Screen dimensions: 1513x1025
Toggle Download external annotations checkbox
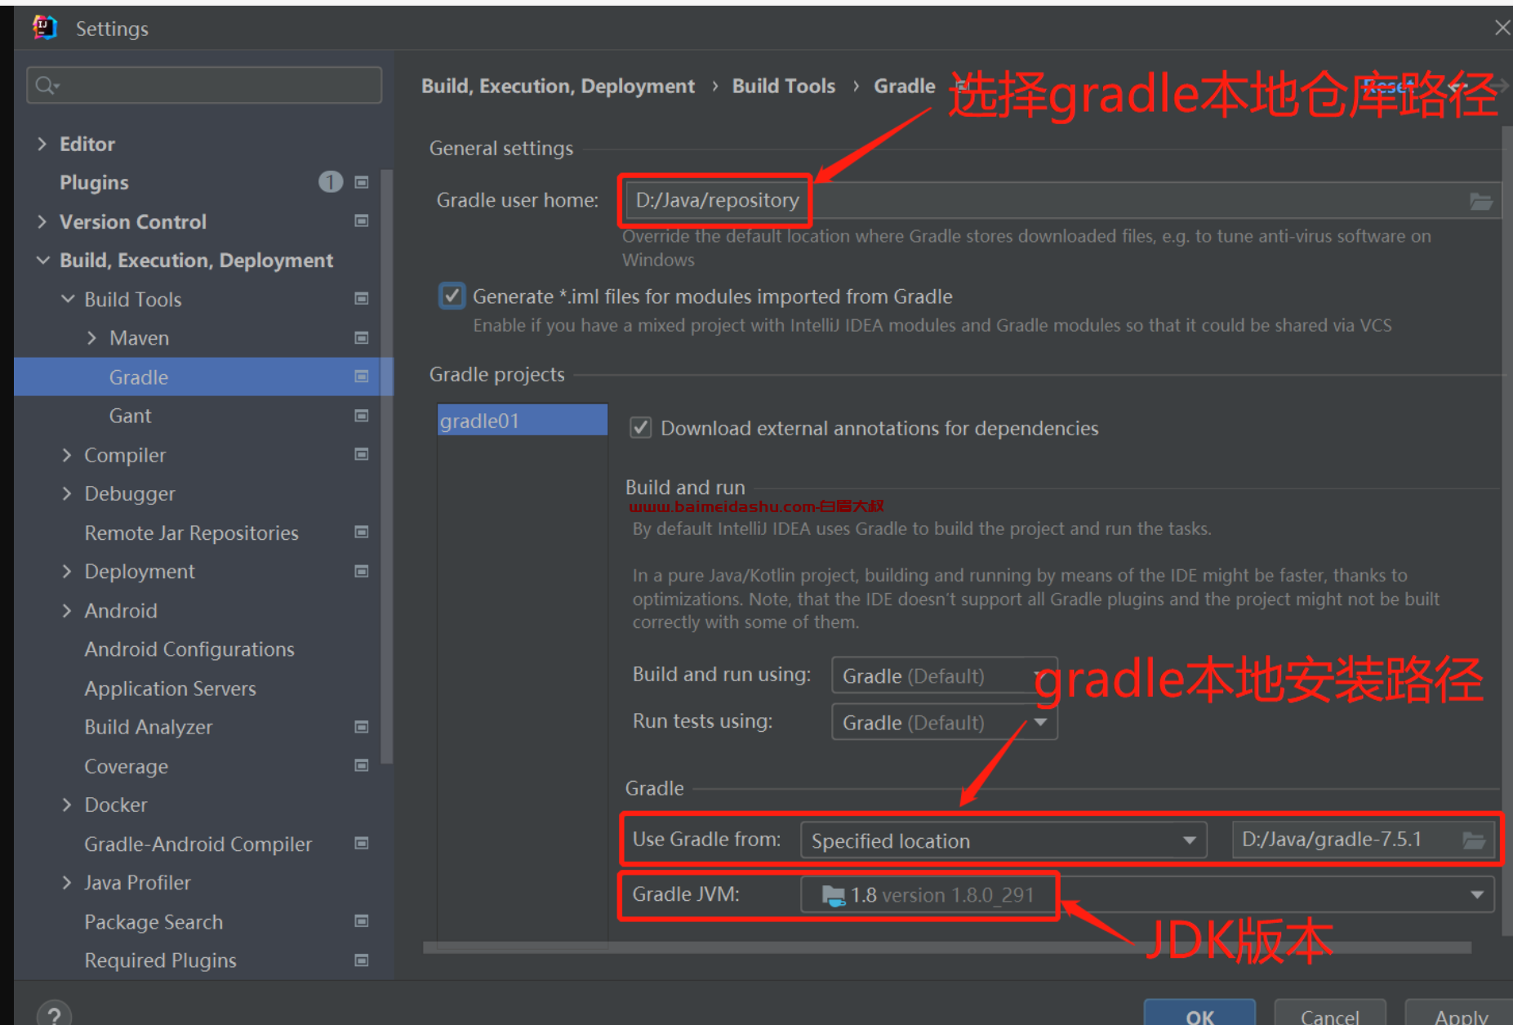coord(641,428)
